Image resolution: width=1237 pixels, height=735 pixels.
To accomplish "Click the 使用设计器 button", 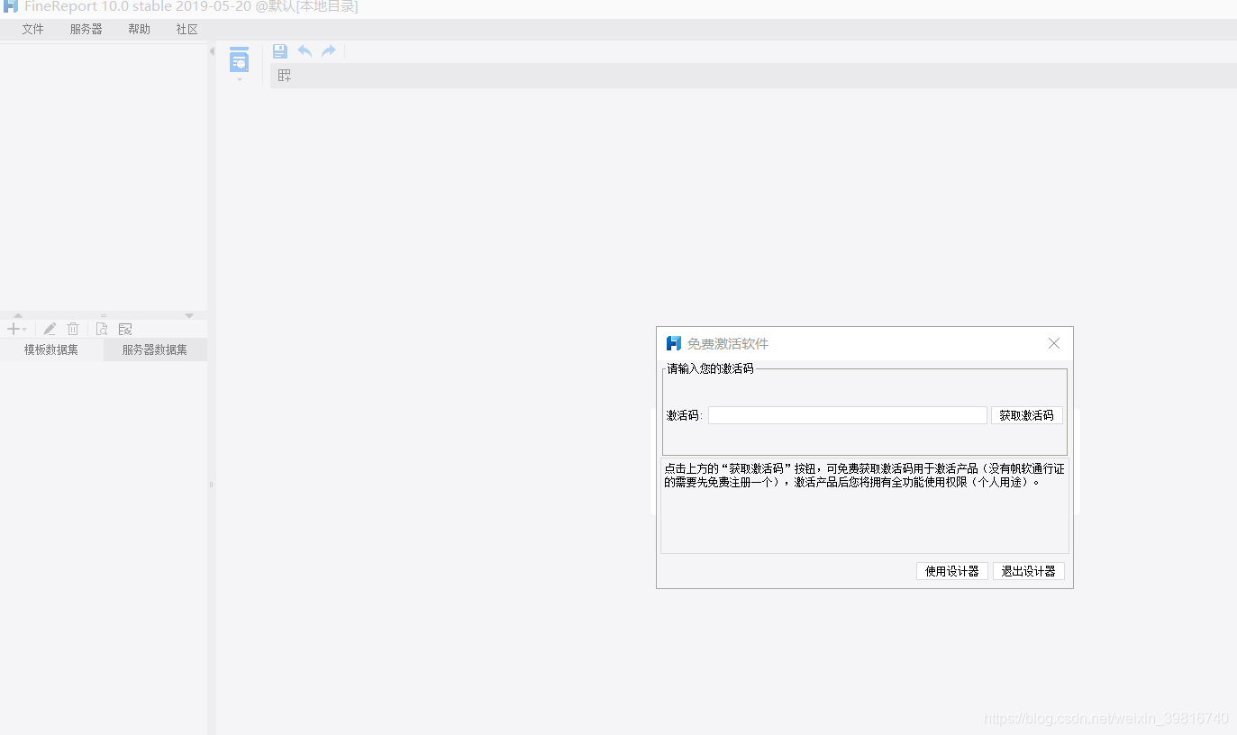I will [x=952, y=571].
